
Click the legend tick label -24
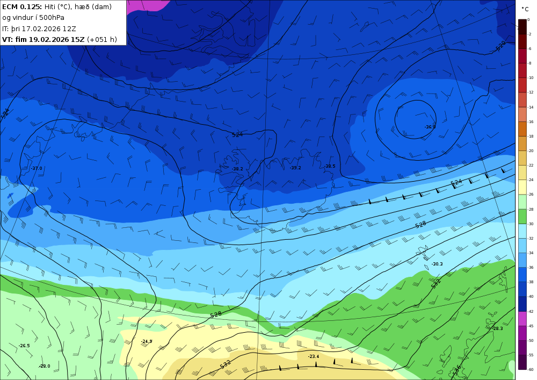click(530, 180)
